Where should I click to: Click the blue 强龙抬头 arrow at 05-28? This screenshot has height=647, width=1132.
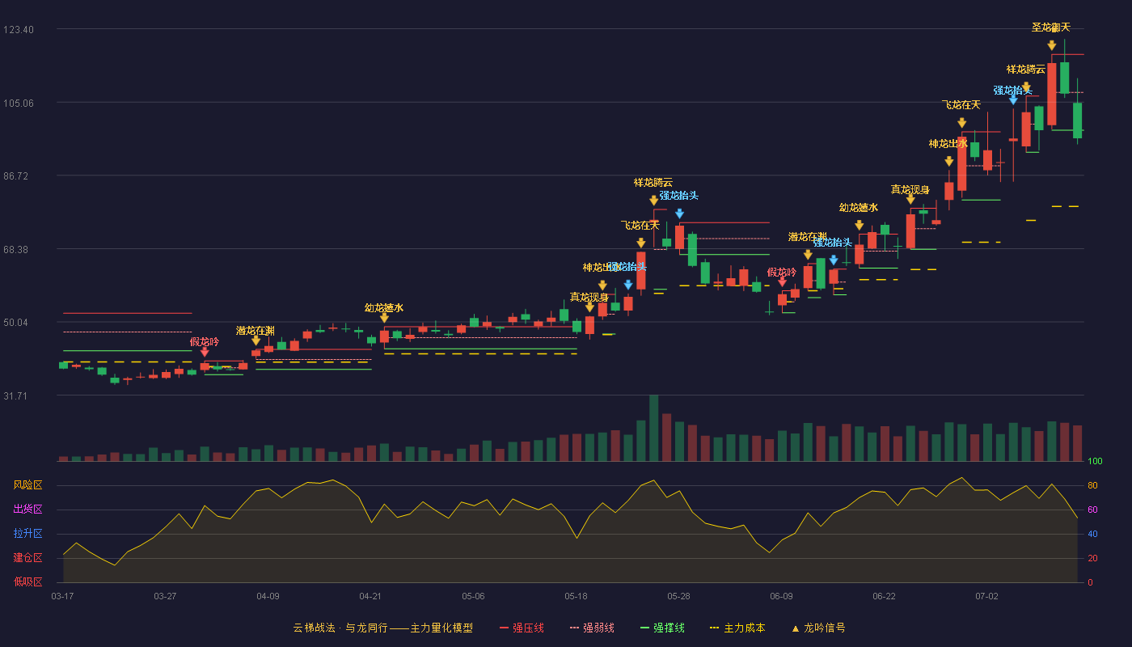(679, 214)
